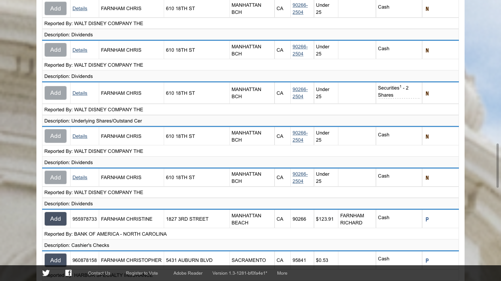Click N icon in row just below Underlying Shares description
Viewport: 501px width, 281px height.
427,137
